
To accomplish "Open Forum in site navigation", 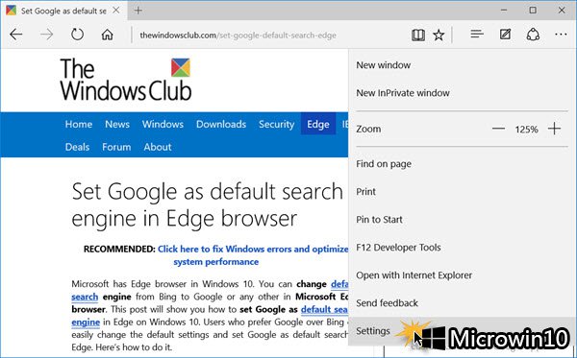I will 116,147.
